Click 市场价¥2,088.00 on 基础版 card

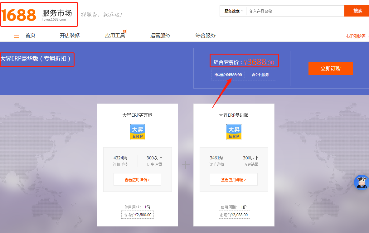234,215
